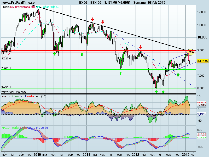Click the yellow 8.174,90 current price tag
Viewport: 209px width, 157px height.
pos(203,61)
